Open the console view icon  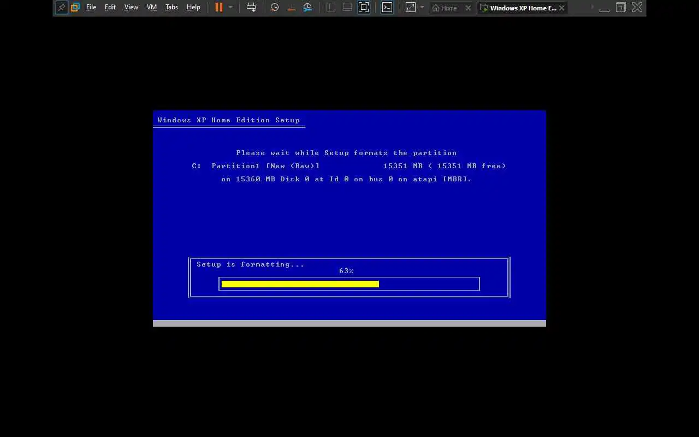tap(387, 8)
